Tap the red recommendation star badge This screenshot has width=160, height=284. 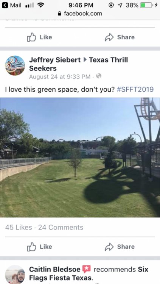tap(87, 269)
